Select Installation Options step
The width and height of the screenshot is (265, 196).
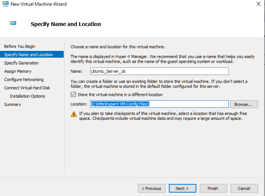coord(28,96)
